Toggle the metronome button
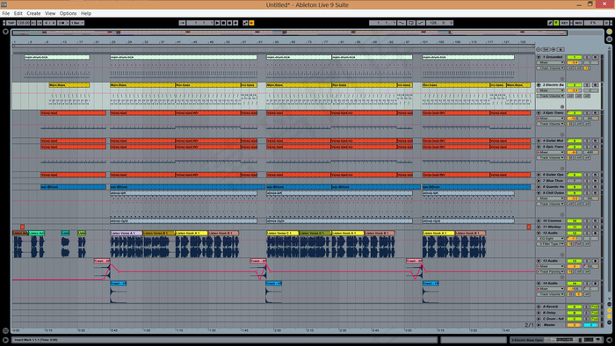The image size is (615, 346). (x=62, y=23)
